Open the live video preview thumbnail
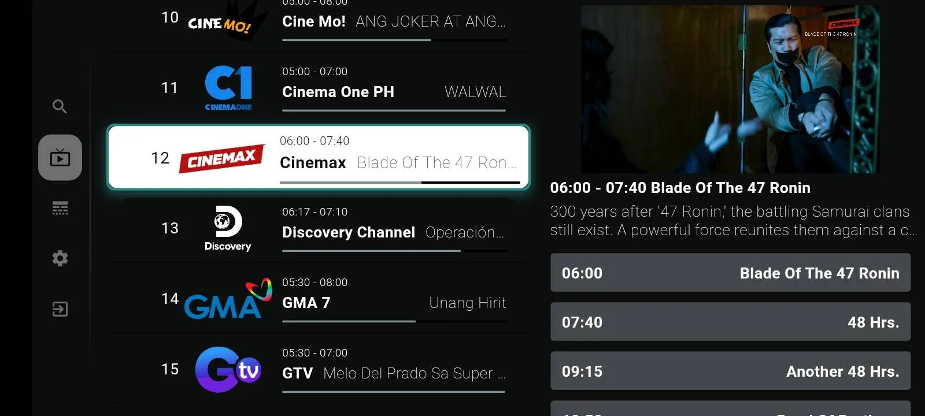925x416 pixels. (x=730, y=89)
